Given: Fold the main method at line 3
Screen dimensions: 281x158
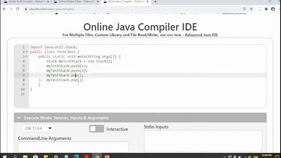Looking at the screenshot, I should click(26, 57).
